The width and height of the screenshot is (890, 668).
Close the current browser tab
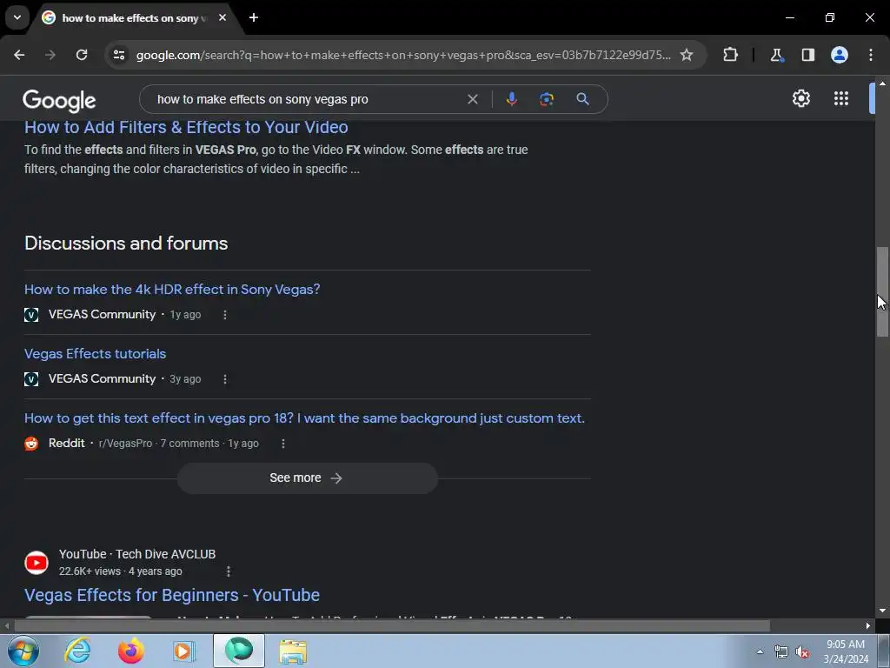pos(222,17)
